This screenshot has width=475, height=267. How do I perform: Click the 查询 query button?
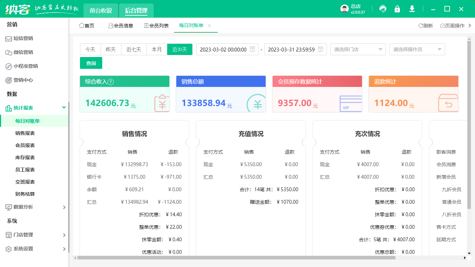click(x=91, y=63)
